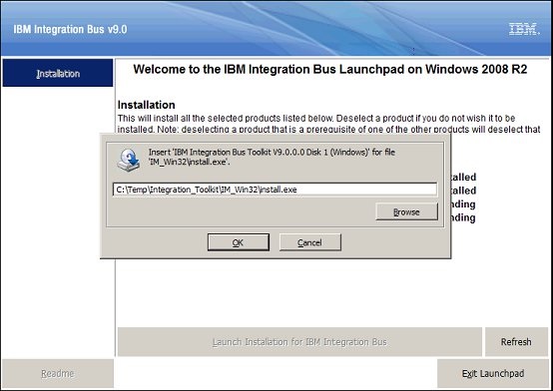Screen dimensions: 553x391
Task: Launch Installation for IBM Integration Bus
Action: (x=299, y=342)
